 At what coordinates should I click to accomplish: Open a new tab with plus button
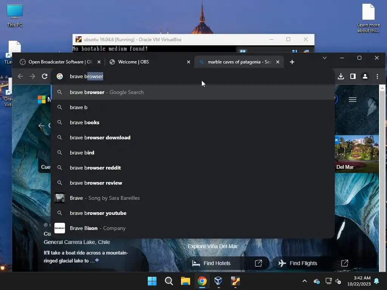[x=292, y=62]
